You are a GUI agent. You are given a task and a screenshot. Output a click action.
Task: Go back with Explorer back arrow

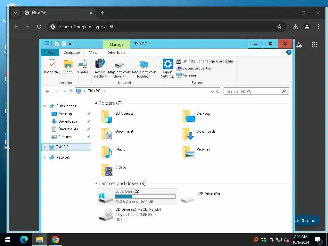[47, 91]
